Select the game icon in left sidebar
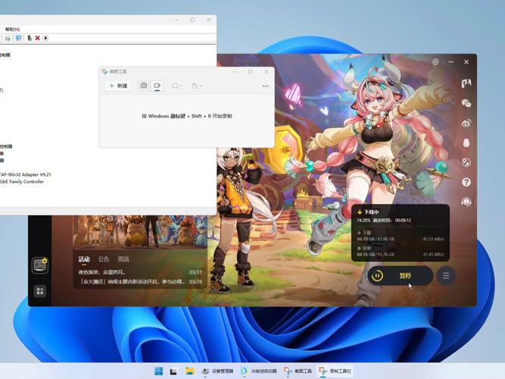This screenshot has height=379, width=505. click(39, 265)
